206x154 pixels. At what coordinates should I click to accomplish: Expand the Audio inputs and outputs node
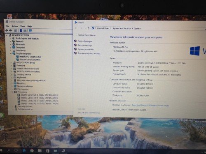pos(10,38)
